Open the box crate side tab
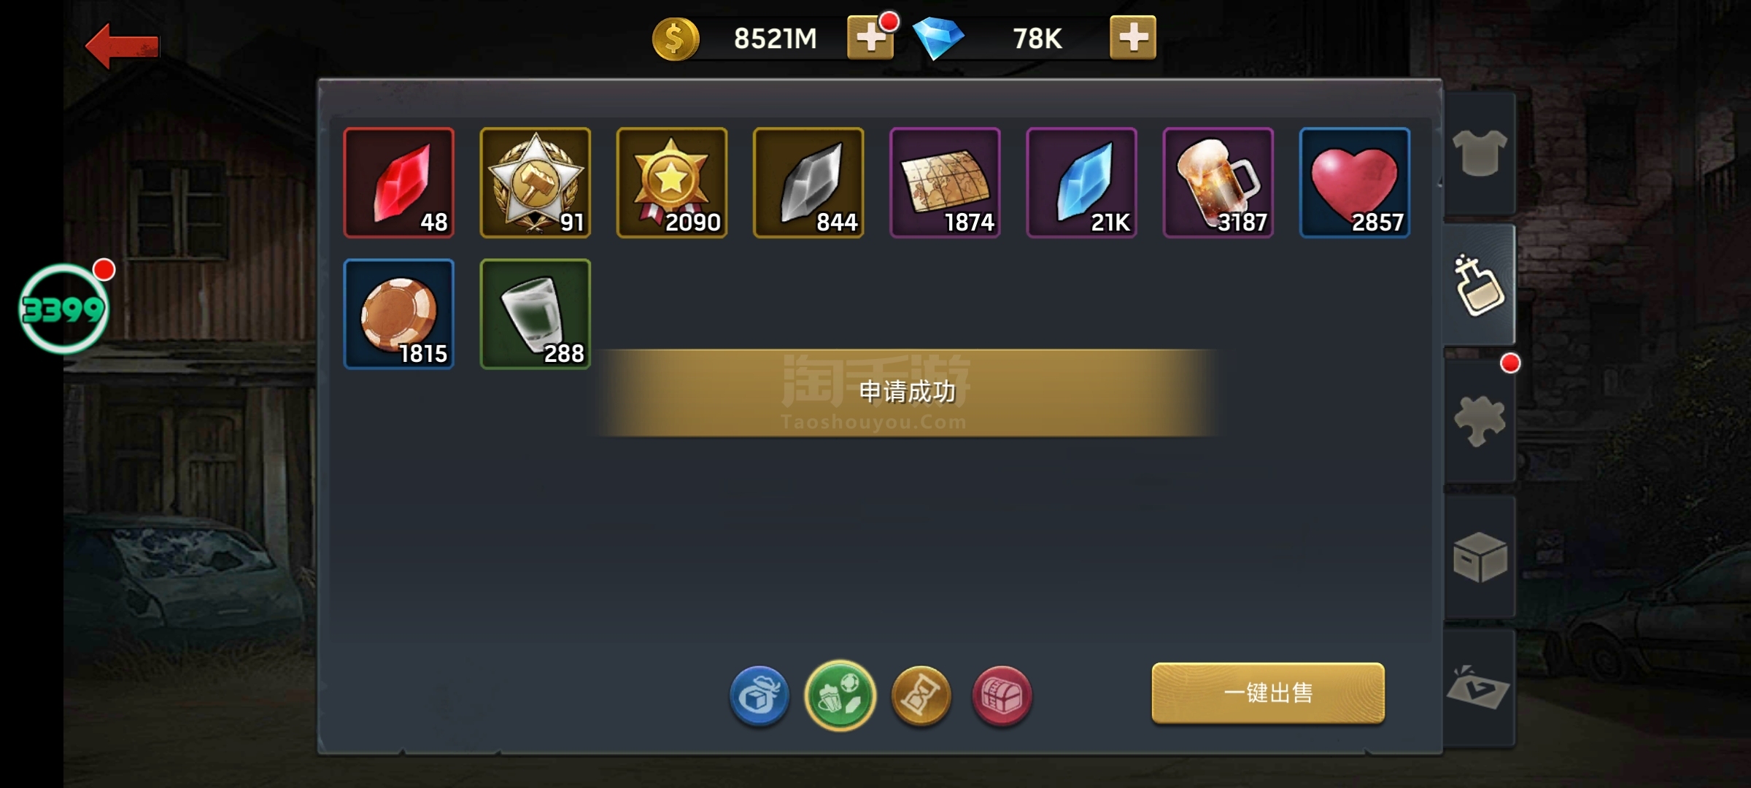The height and width of the screenshot is (788, 1751). point(1480,557)
